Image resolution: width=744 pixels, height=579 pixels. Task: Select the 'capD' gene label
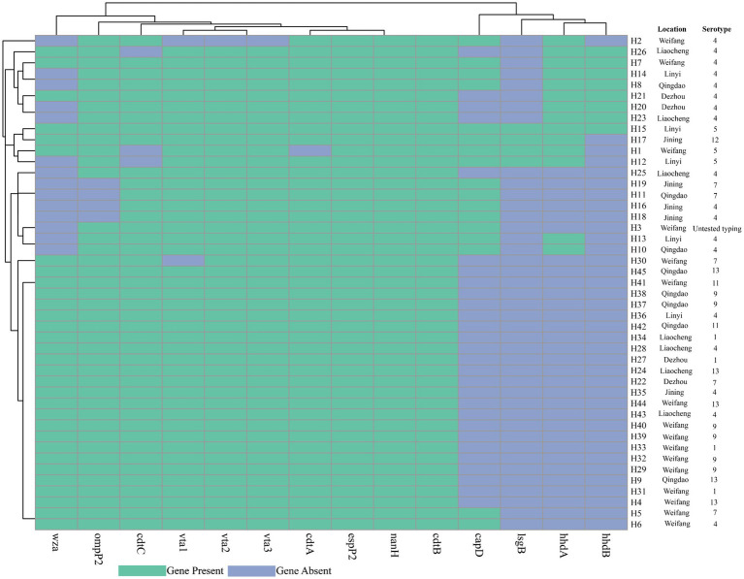pos(478,546)
